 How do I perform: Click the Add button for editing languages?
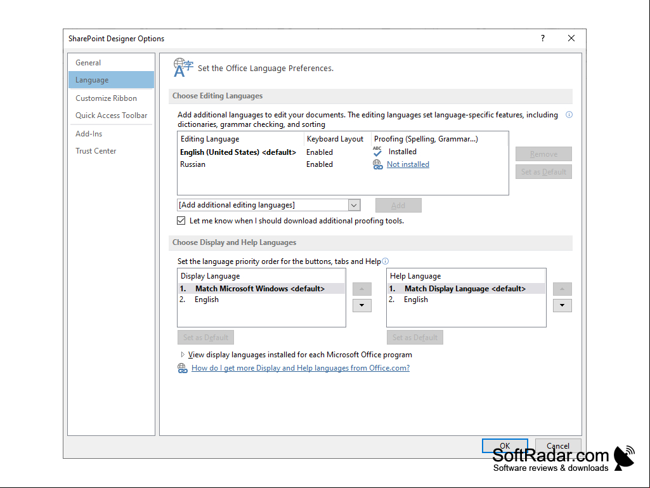click(x=398, y=206)
